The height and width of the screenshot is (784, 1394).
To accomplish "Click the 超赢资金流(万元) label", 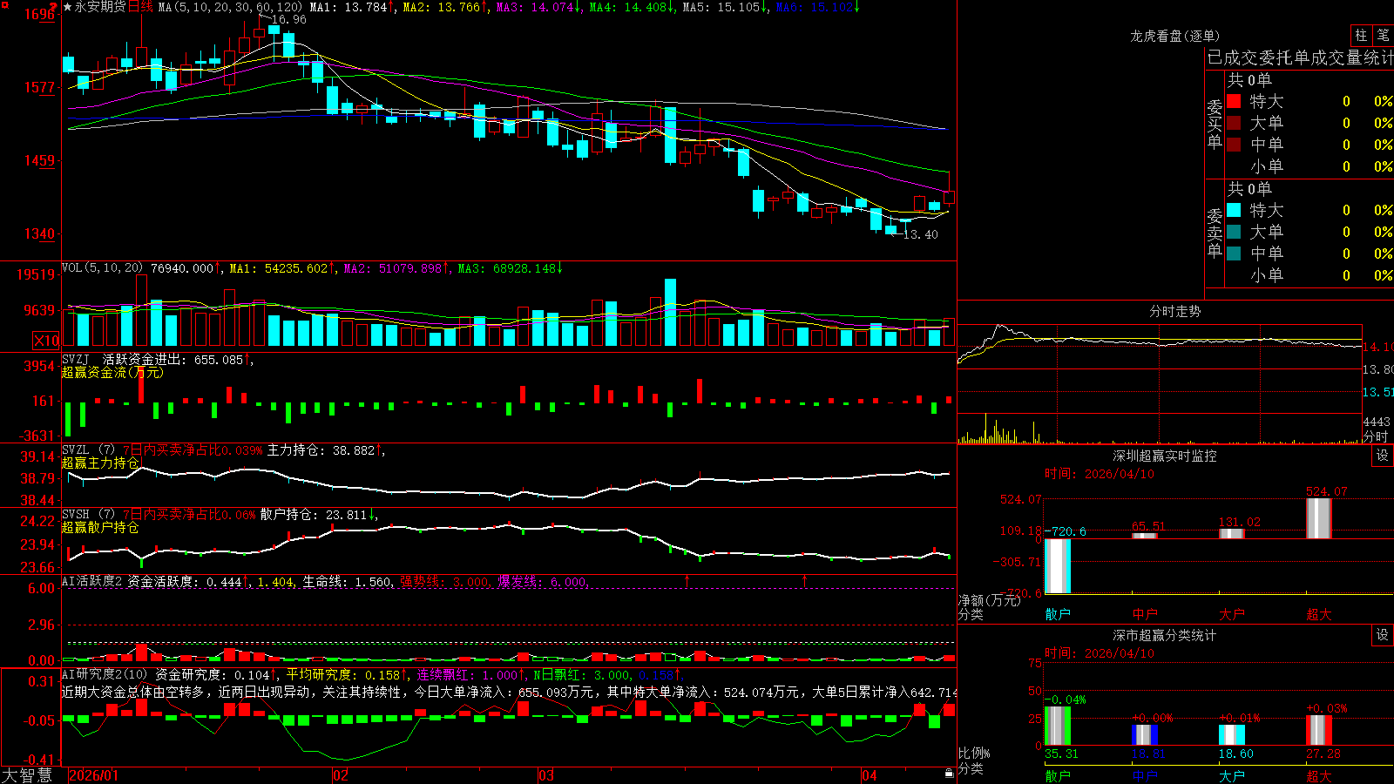I will 112,372.
